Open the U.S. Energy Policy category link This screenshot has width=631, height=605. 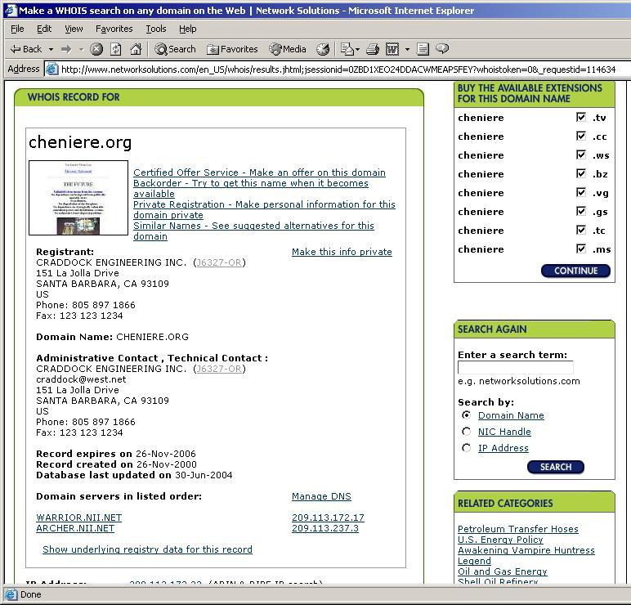click(500, 540)
